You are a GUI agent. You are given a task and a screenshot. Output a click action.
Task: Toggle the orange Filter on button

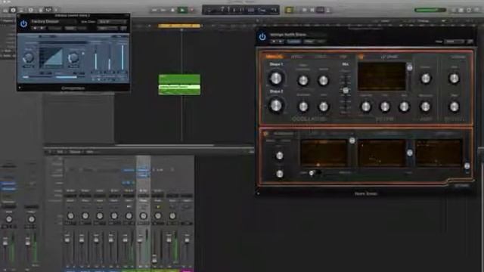pyautogui.click(x=360, y=57)
